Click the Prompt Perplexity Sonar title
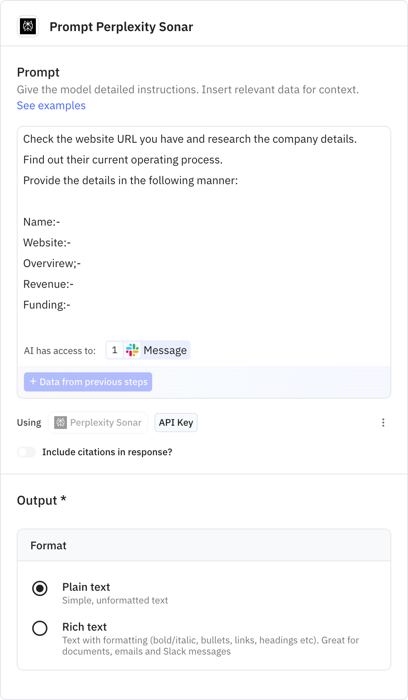 [121, 27]
